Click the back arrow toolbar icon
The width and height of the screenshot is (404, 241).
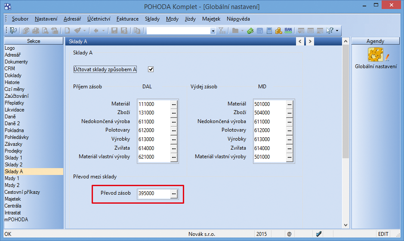(x=96, y=31)
